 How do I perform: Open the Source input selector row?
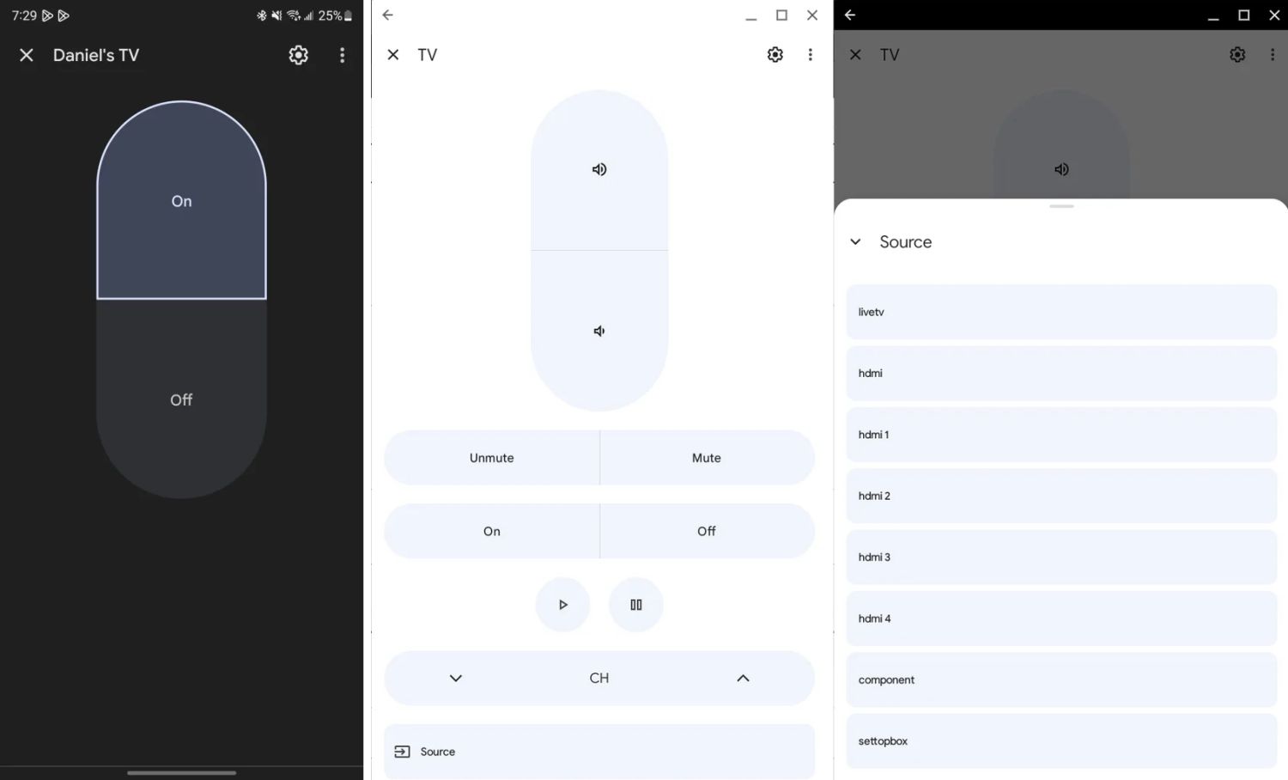point(598,752)
